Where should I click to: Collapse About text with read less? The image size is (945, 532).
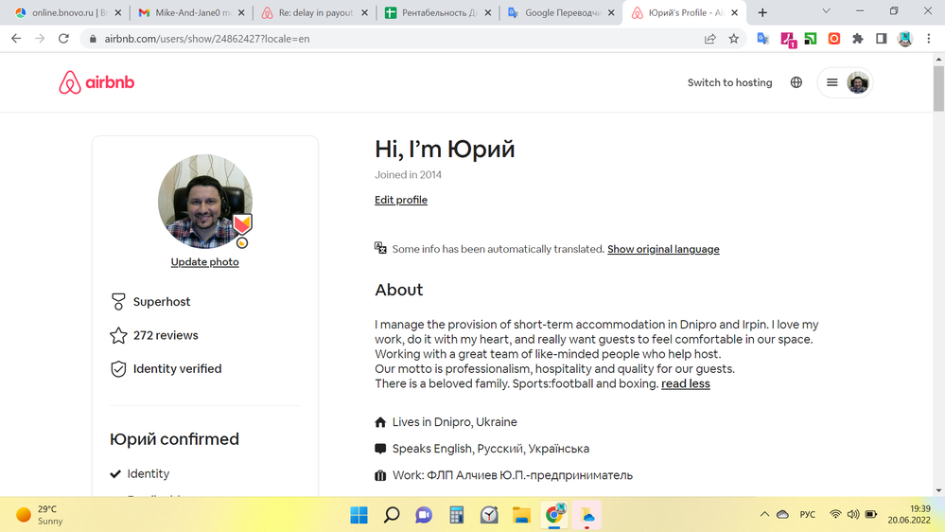pyautogui.click(x=685, y=384)
